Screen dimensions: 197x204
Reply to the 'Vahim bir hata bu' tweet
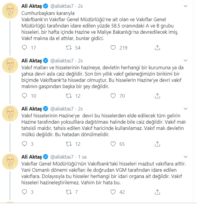point(25,192)
